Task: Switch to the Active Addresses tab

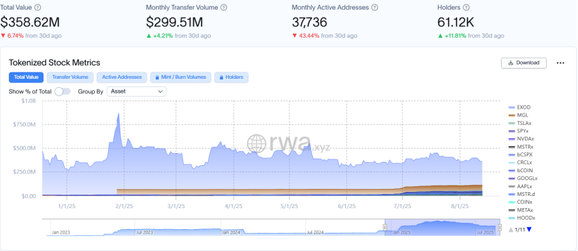Action: (122, 77)
